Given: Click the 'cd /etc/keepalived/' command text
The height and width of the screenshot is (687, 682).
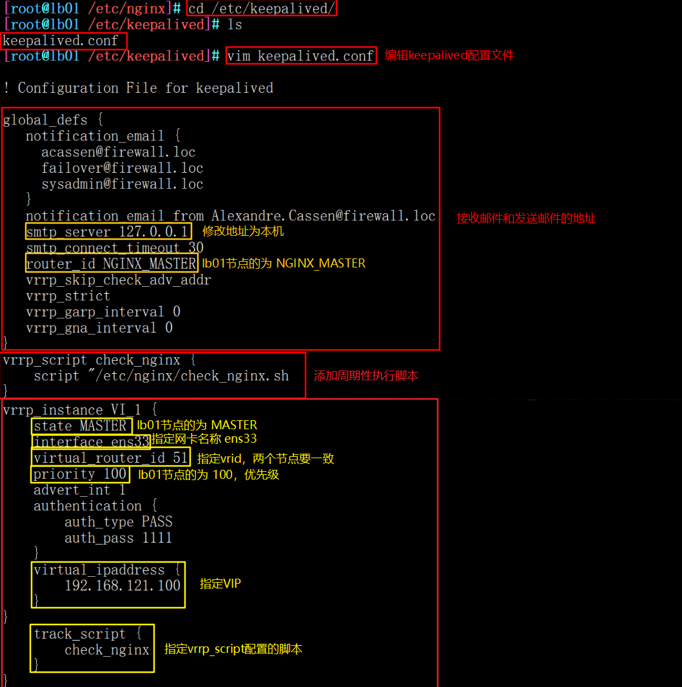Looking at the screenshot, I should [262, 8].
